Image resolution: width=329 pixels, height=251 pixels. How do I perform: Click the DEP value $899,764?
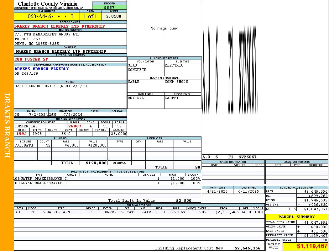318,196
